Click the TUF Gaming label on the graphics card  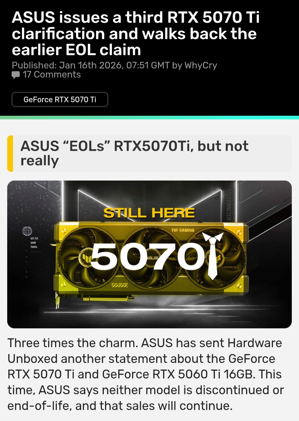click(183, 230)
